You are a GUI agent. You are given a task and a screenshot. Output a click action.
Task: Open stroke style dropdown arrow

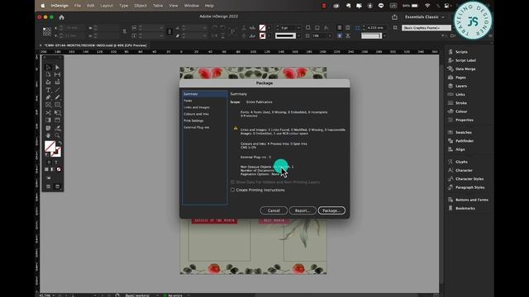(x=298, y=35)
